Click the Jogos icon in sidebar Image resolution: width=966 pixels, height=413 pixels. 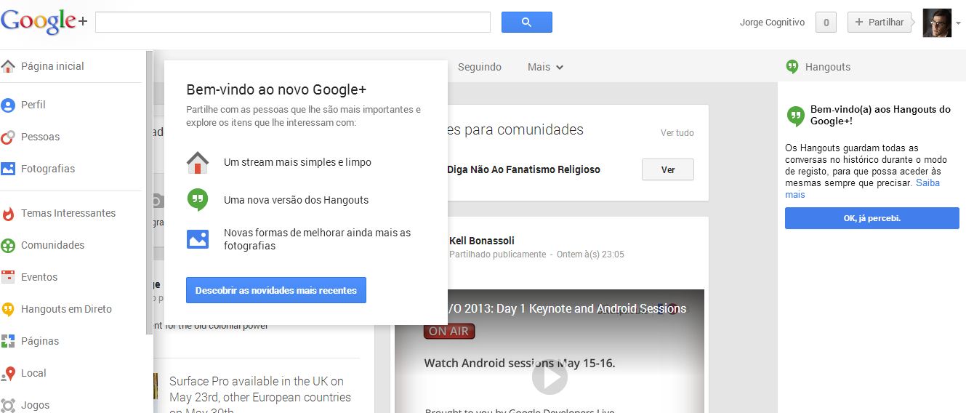(8, 405)
